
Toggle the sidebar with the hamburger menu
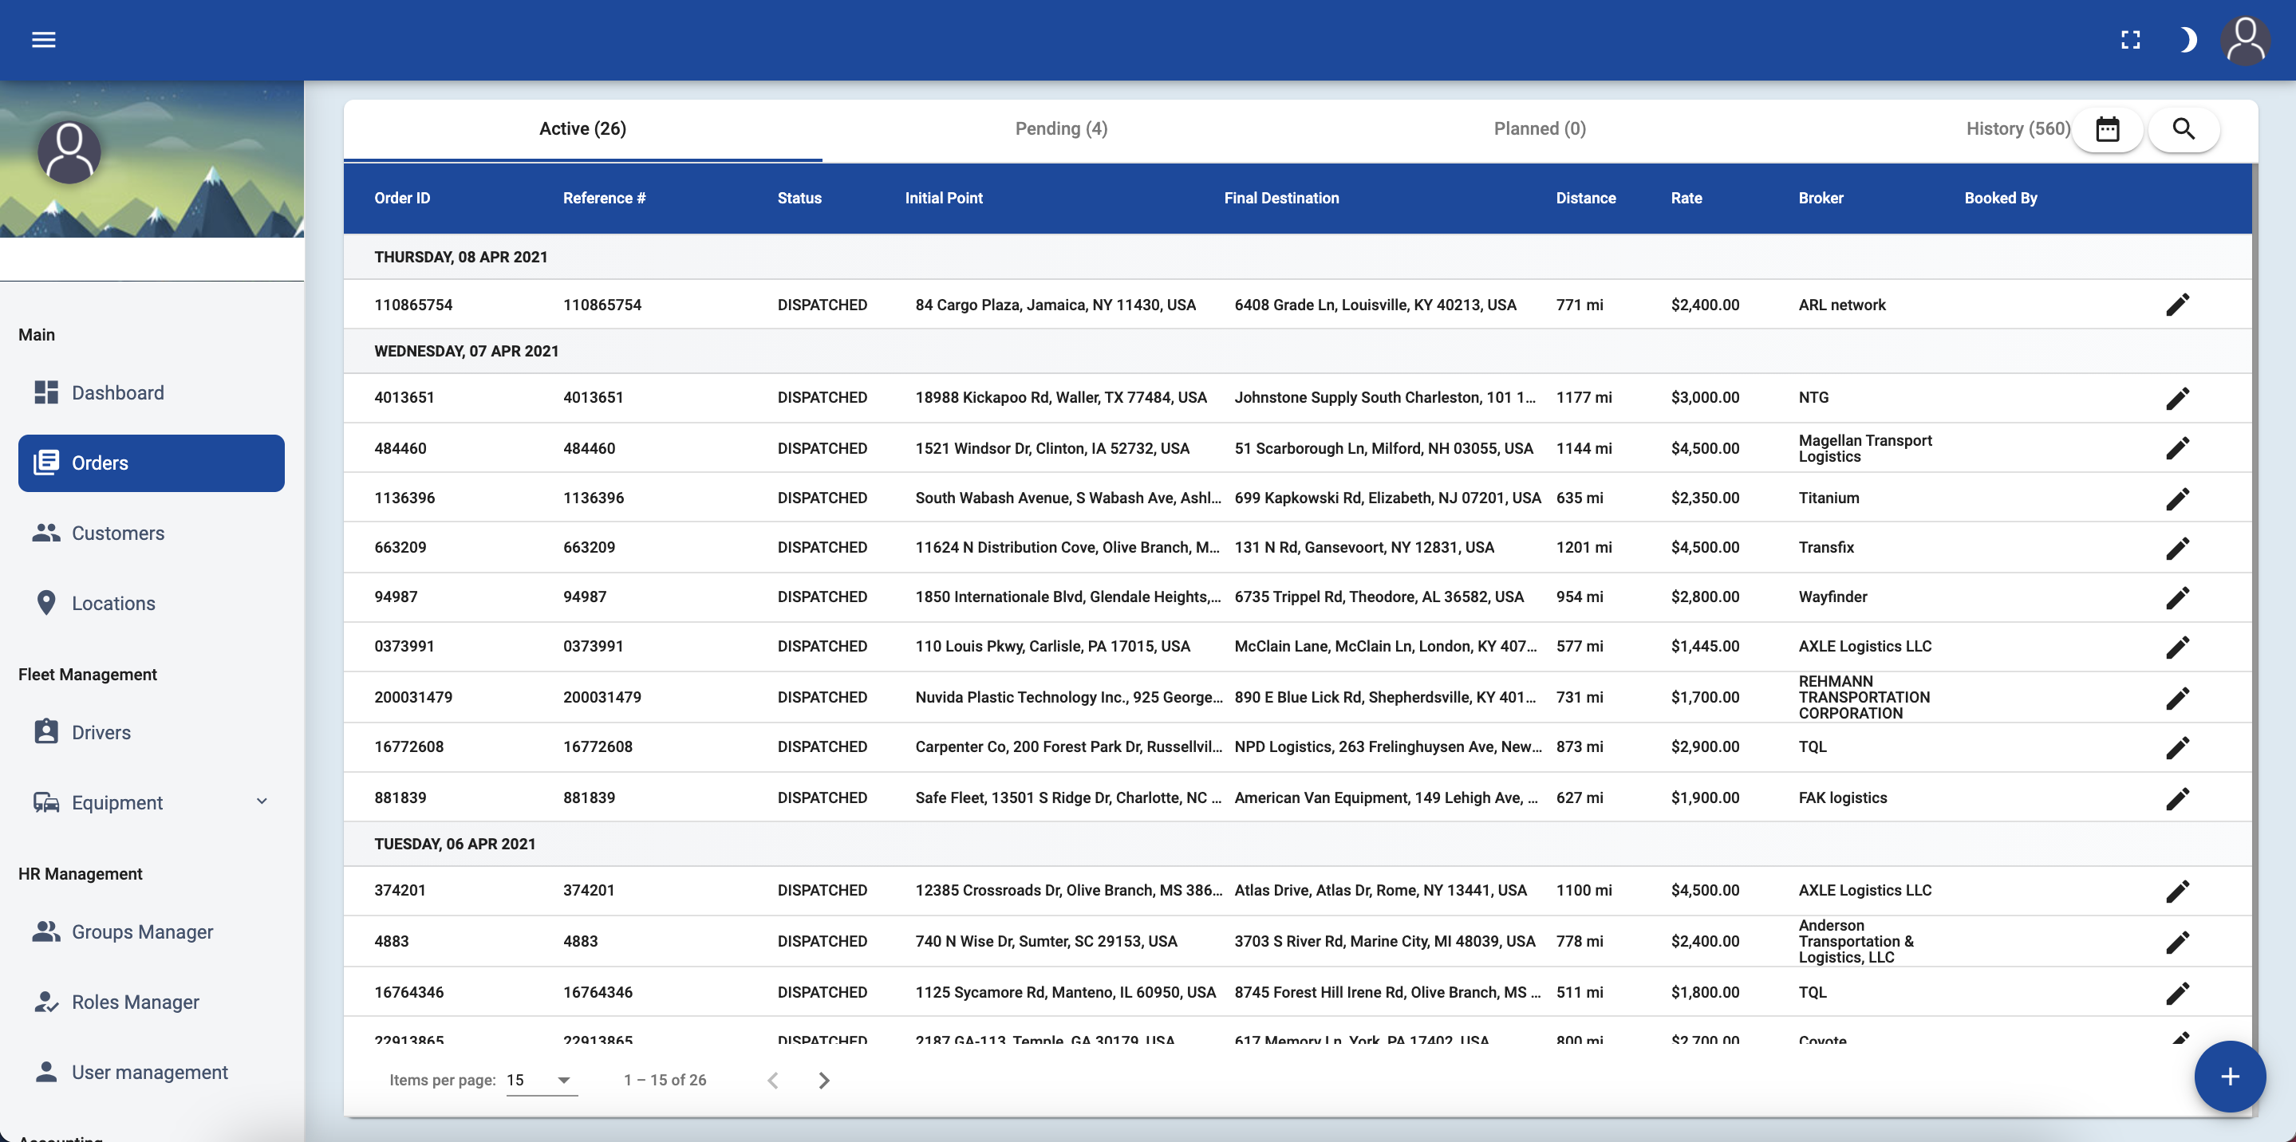[43, 39]
